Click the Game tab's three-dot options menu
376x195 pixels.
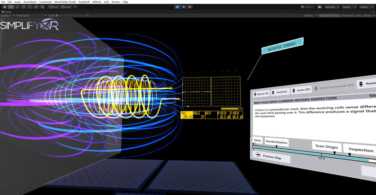pyautogui.click(x=373, y=12)
